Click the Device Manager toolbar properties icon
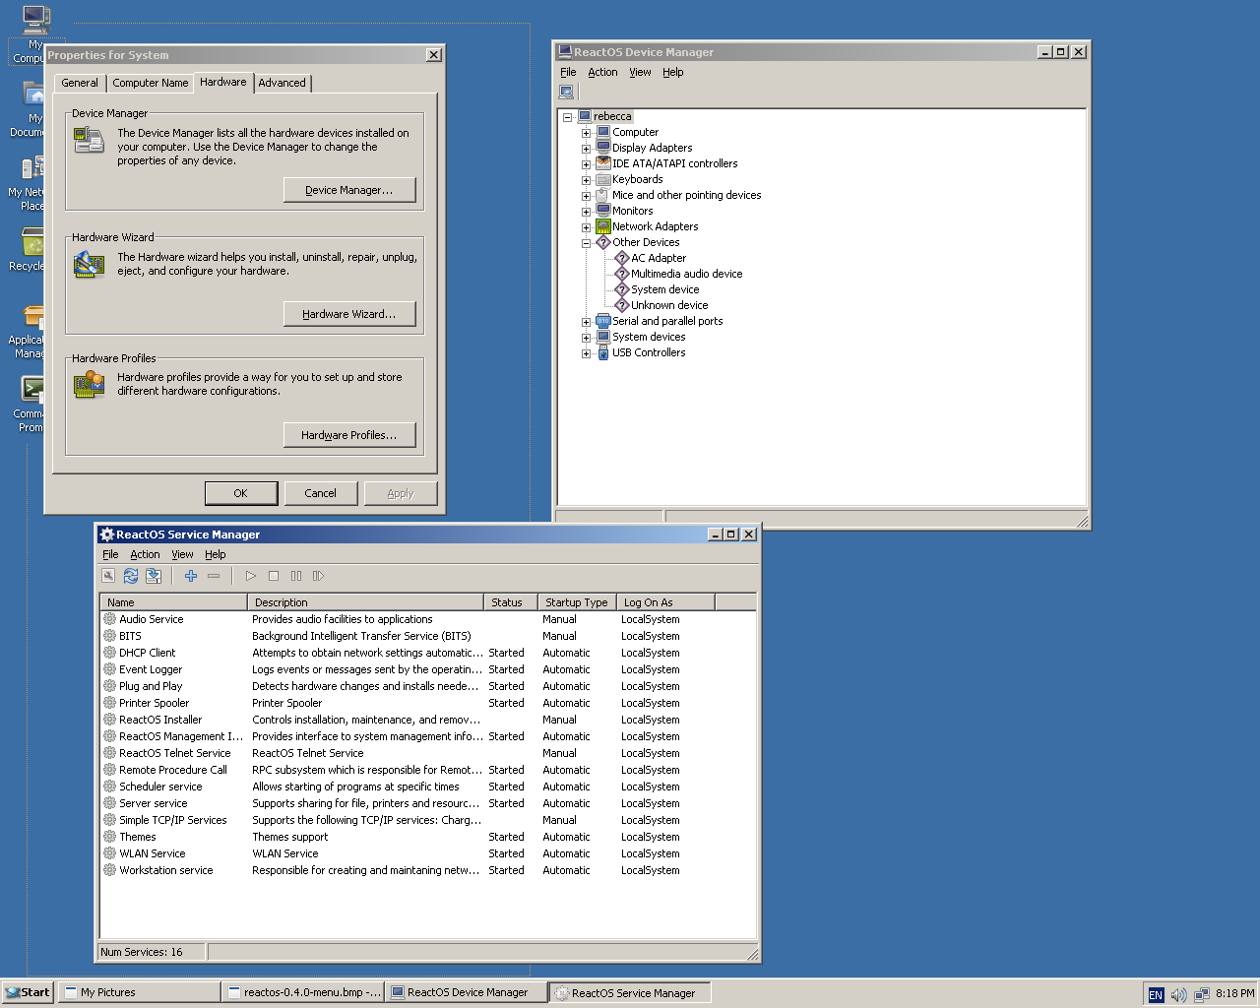1260x1008 pixels. tap(566, 92)
